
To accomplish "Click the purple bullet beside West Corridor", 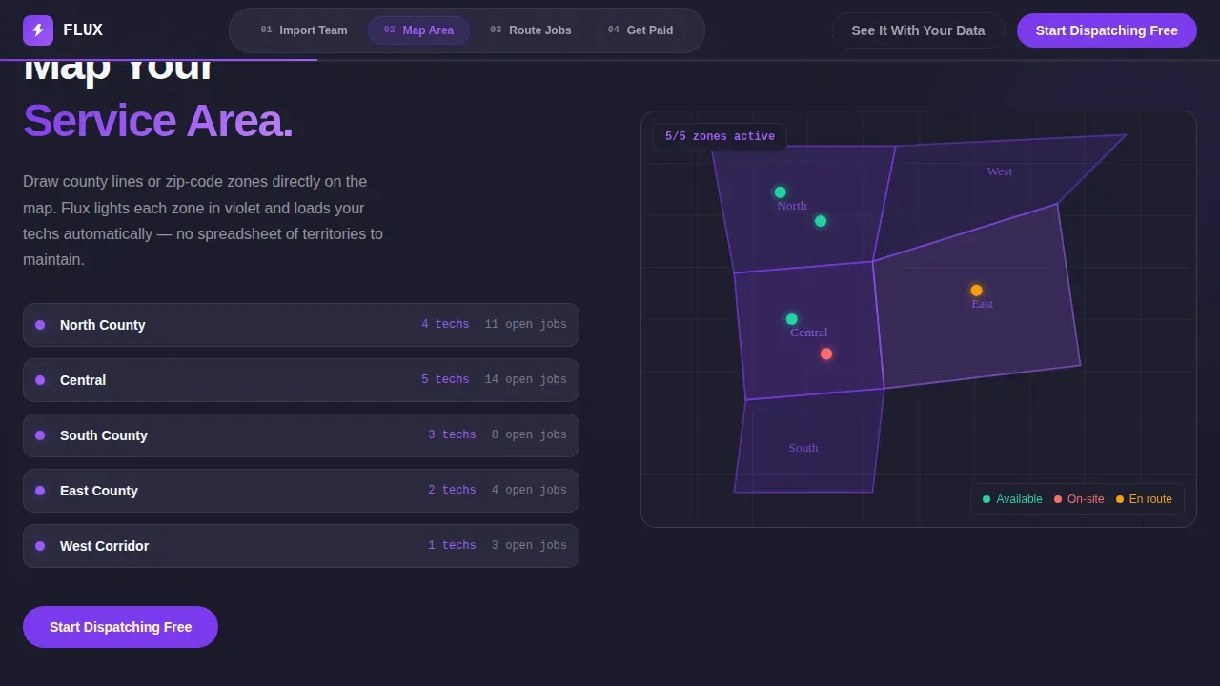I will click(40, 546).
